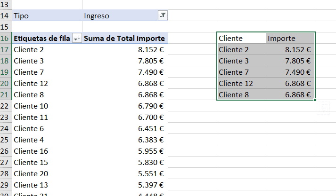The height and width of the screenshot is (196, 336).
Task: Open the Tipo filter dropdown showing Ingreso
Action: (163, 16)
